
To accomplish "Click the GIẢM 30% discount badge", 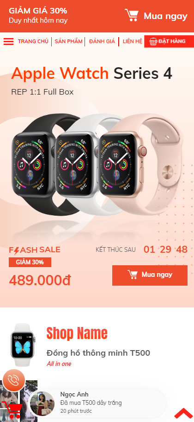I will pyautogui.click(x=30, y=262).
